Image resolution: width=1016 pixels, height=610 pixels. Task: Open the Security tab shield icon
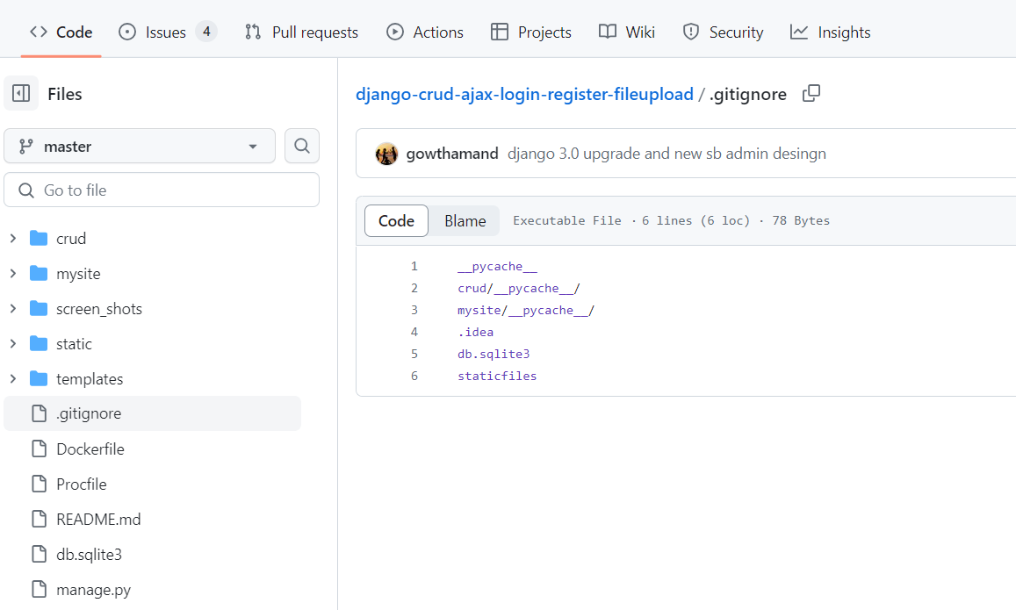click(x=691, y=32)
